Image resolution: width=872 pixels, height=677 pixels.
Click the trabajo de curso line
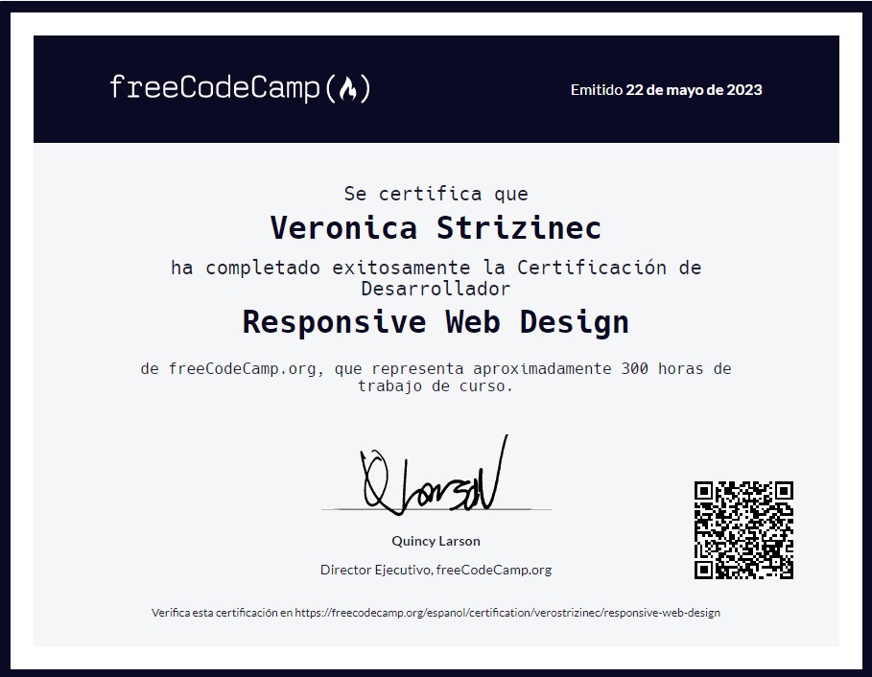tap(436, 386)
